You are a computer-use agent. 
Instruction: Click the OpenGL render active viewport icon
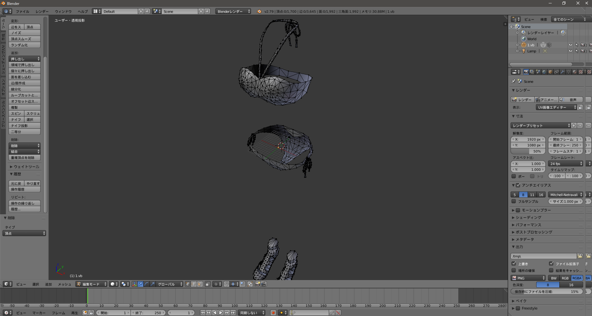click(257, 284)
